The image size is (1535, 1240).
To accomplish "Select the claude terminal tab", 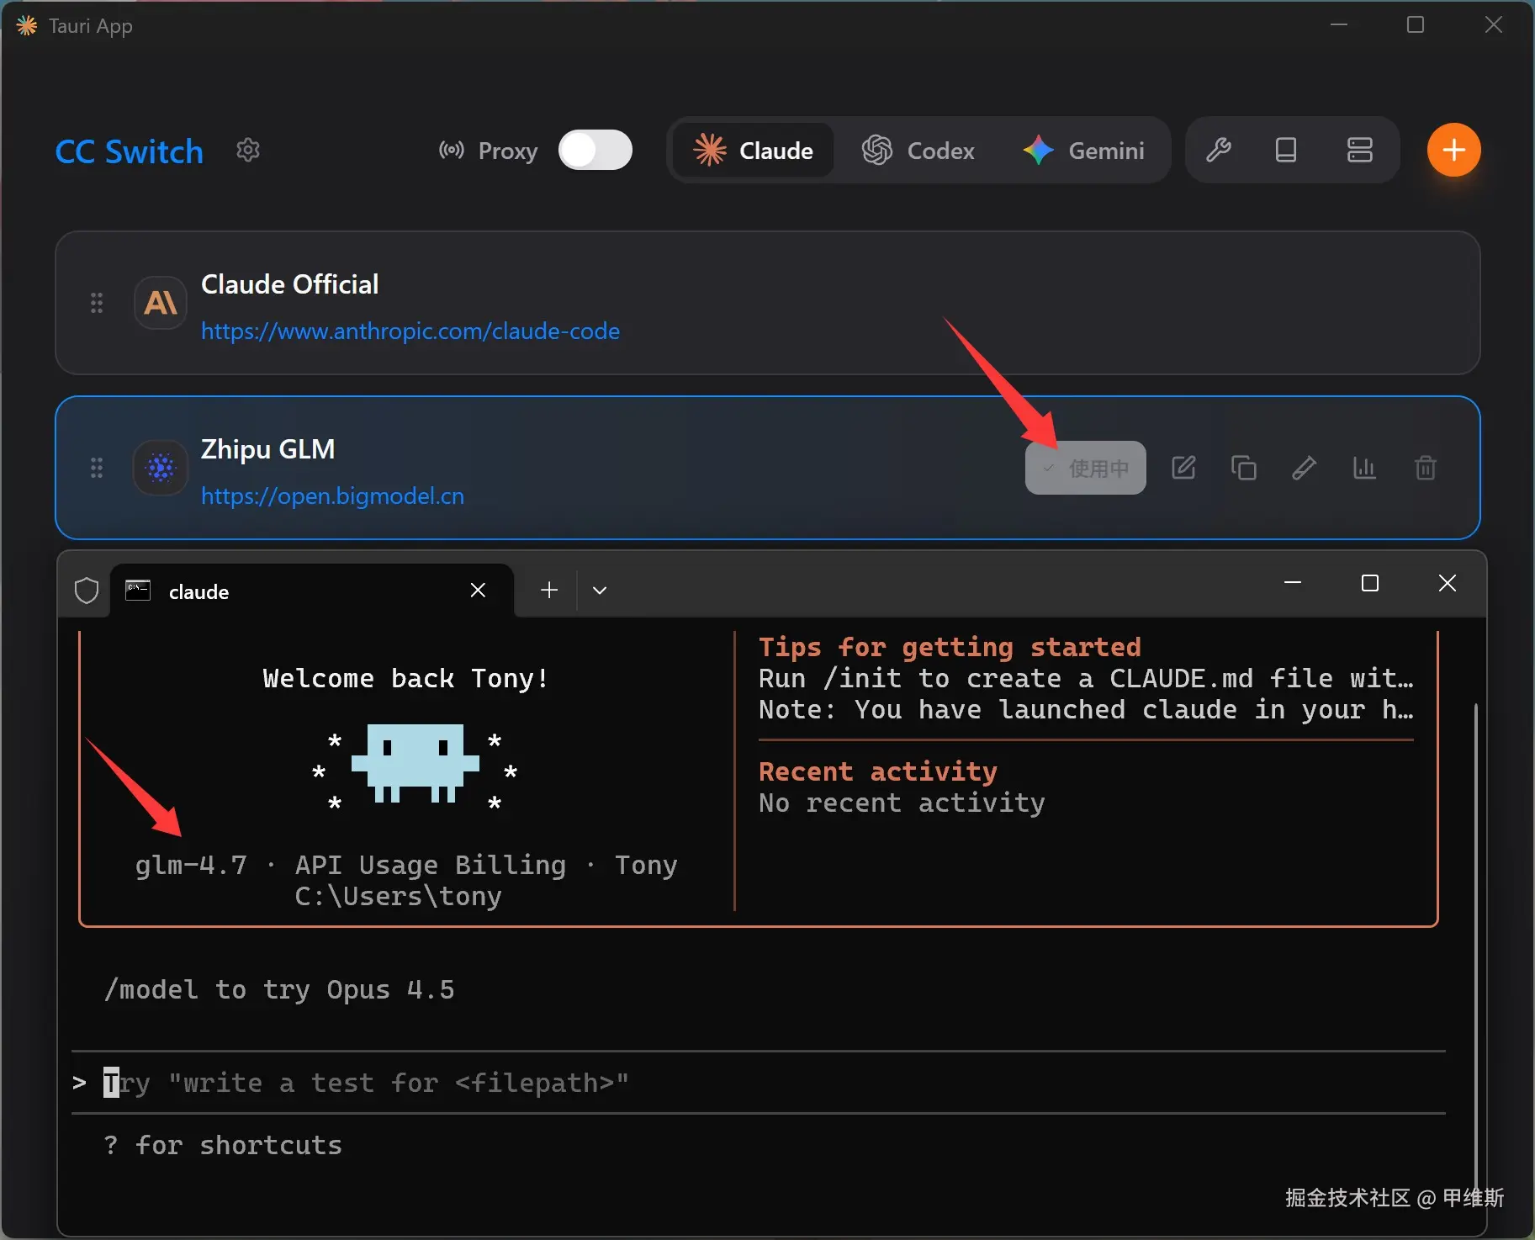I will 312,591.
